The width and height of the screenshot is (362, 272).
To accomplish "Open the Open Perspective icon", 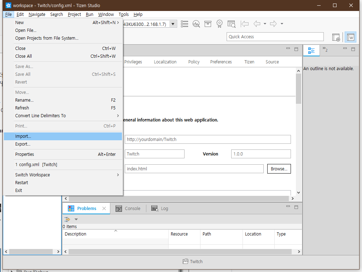I will click(336, 37).
